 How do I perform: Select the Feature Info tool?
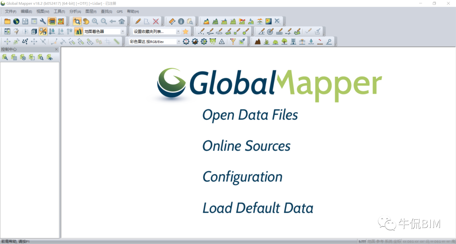[181, 21]
